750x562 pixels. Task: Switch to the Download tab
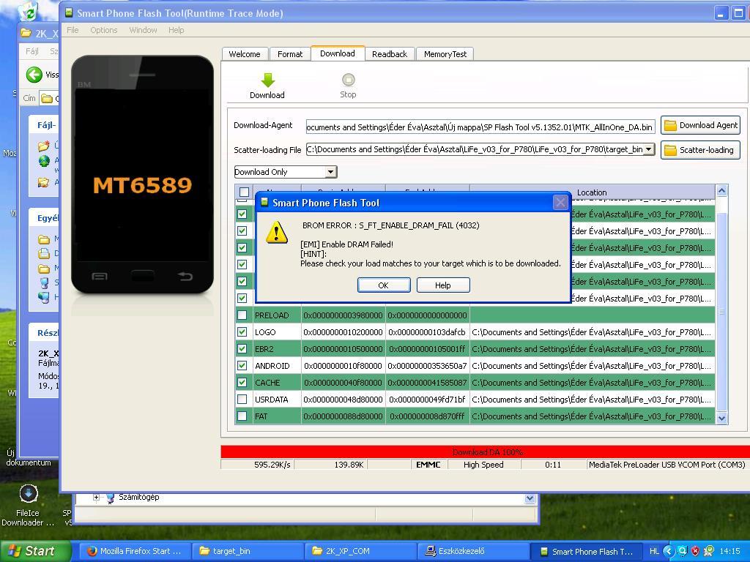click(338, 53)
